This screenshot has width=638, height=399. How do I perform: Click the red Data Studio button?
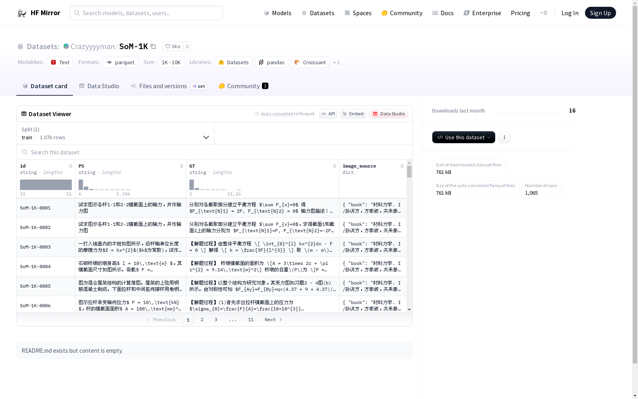[x=388, y=114]
